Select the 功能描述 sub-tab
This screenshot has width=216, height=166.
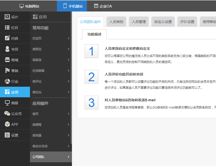tap(94, 34)
